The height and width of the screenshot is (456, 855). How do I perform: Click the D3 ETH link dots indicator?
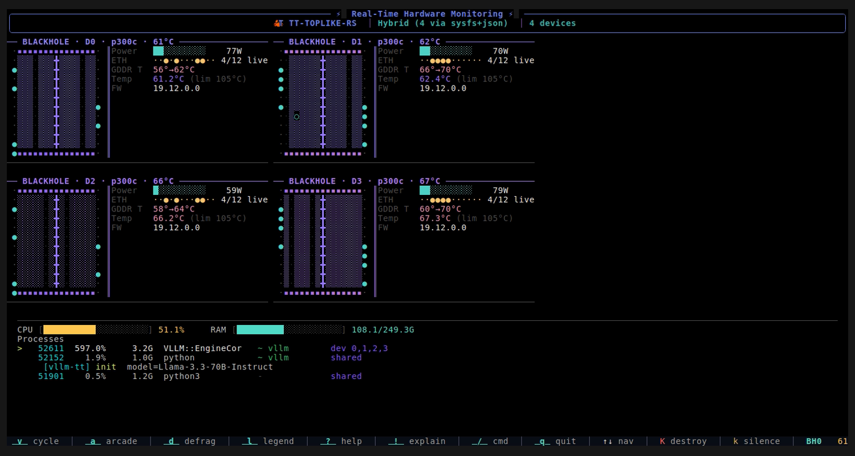(451, 200)
